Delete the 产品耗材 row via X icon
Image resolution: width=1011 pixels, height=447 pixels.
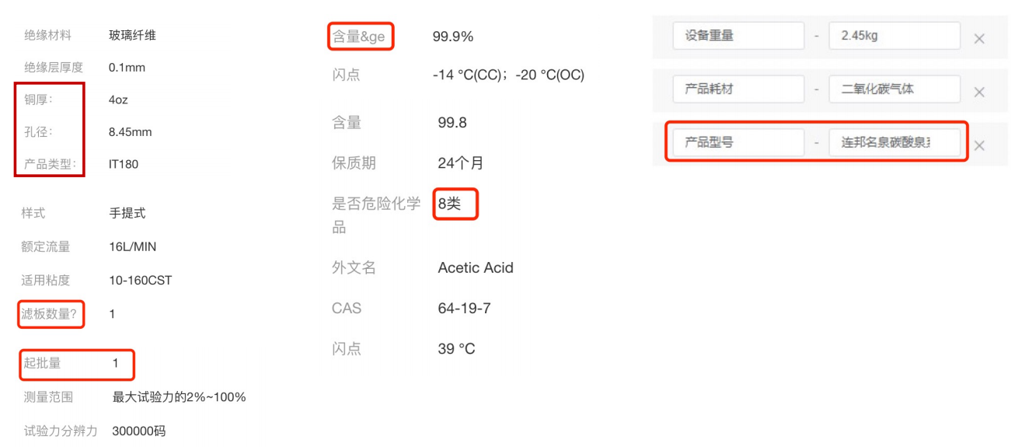coord(979,93)
